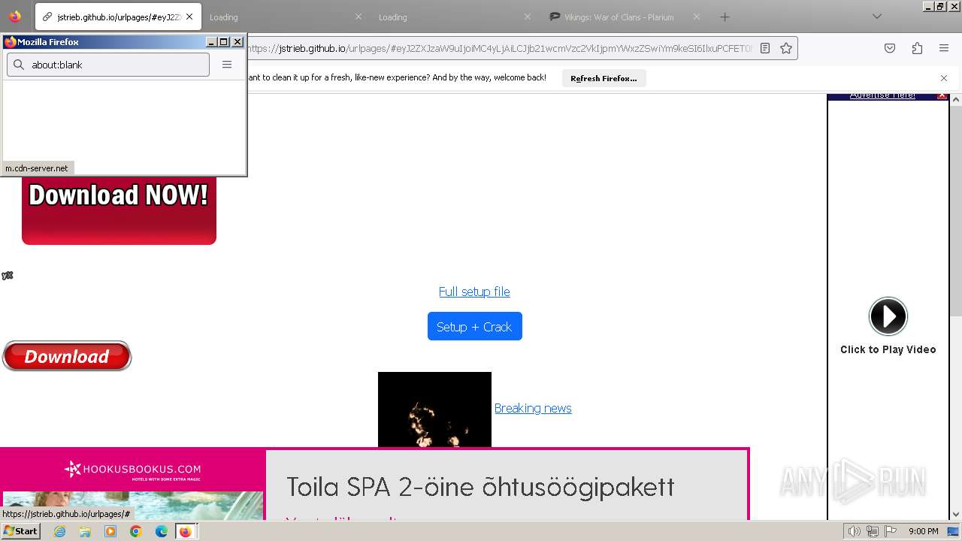Click the Show desktop tray button
This screenshot has width=962, height=541.
(954, 531)
